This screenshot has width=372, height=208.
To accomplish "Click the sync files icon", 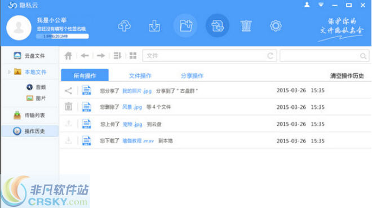I will tap(218, 25).
